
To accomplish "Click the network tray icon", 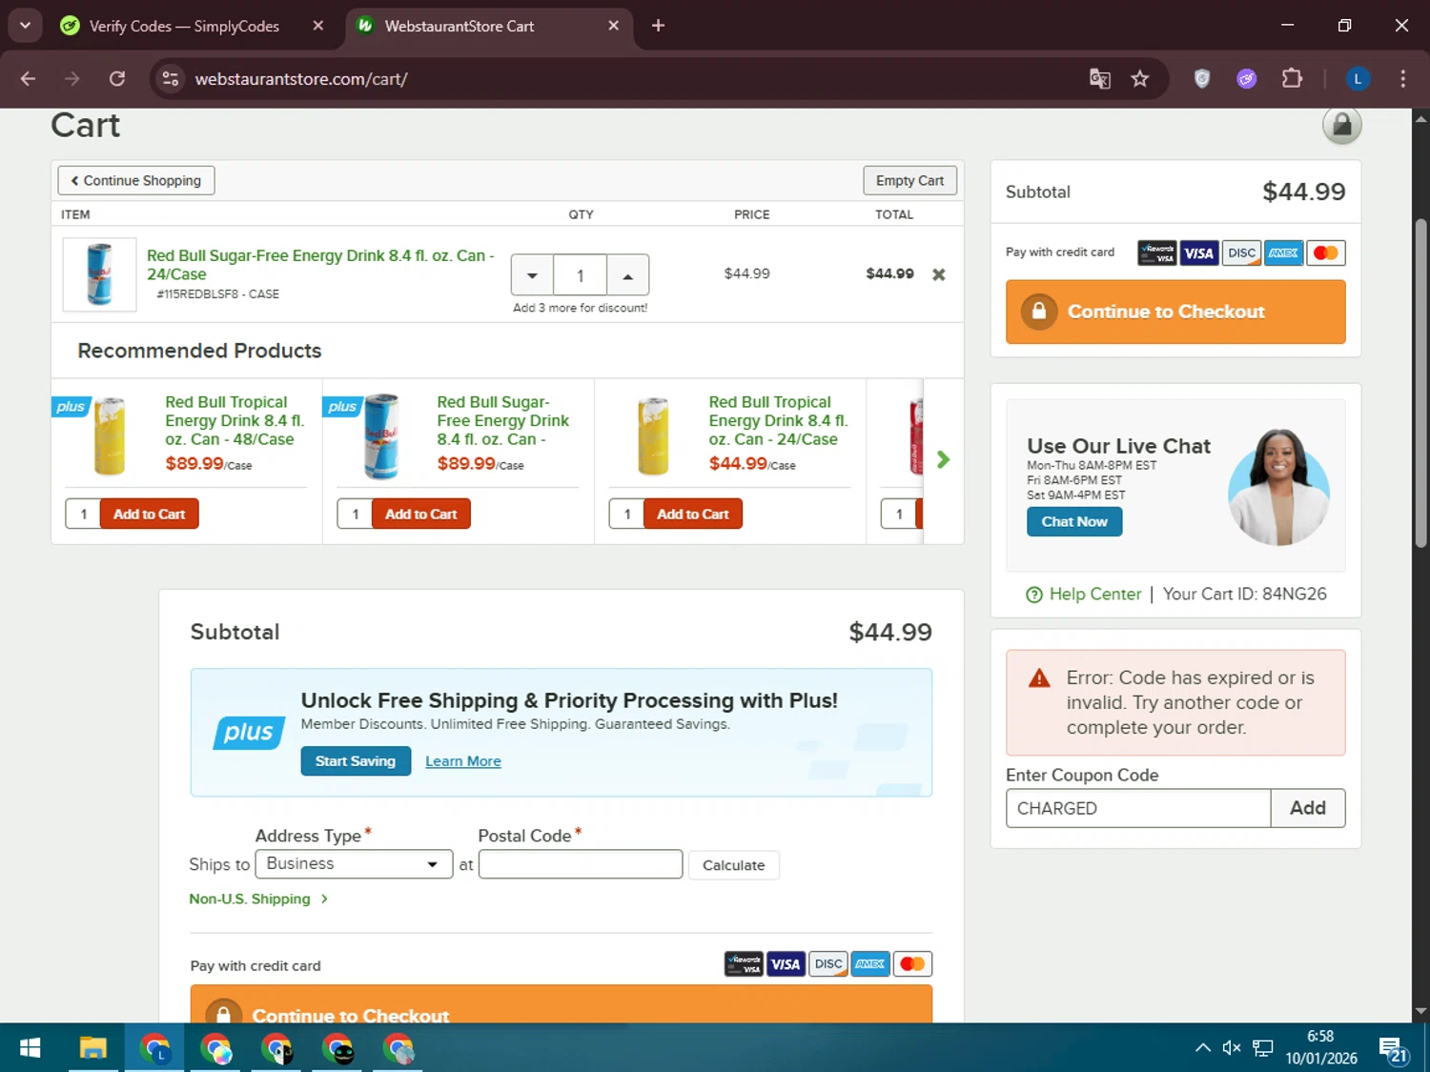I will point(1263,1048).
